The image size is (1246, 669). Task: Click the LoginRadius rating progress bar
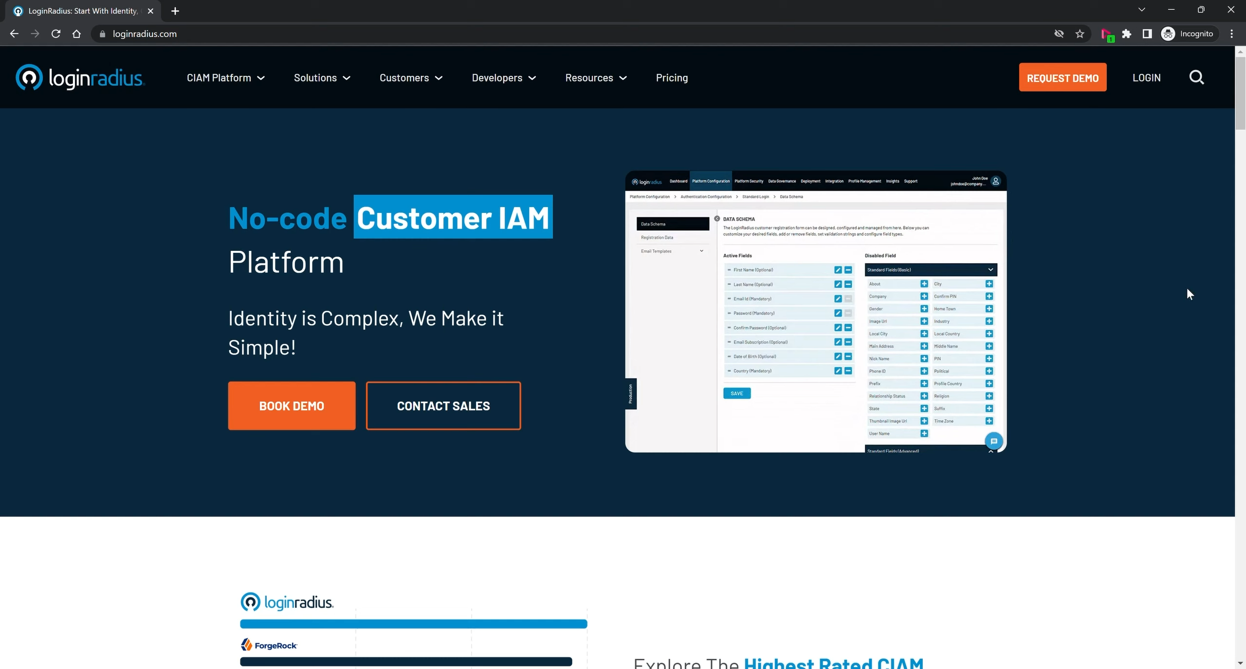pos(413,624)
